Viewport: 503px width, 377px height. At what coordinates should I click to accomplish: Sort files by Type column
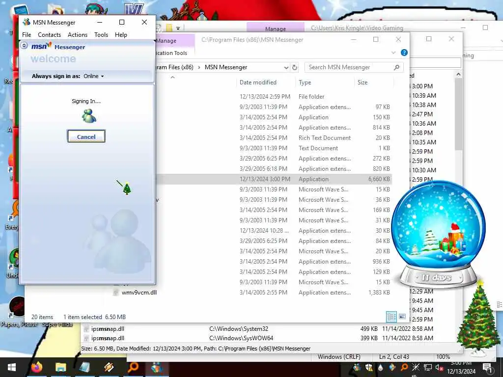[x=305, y=82]
